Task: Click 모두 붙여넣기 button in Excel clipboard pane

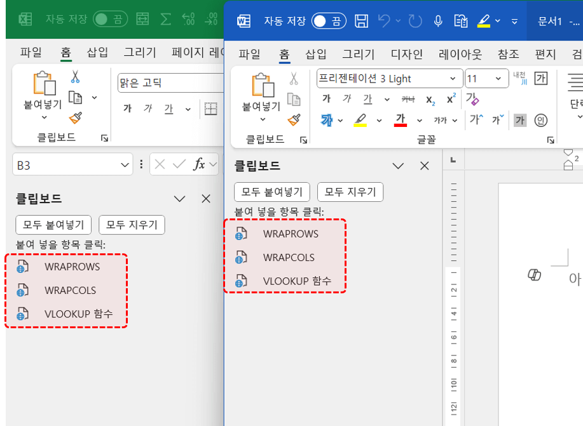Action: 53,224
